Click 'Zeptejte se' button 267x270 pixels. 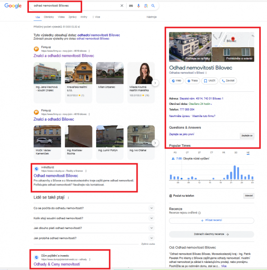247,136
